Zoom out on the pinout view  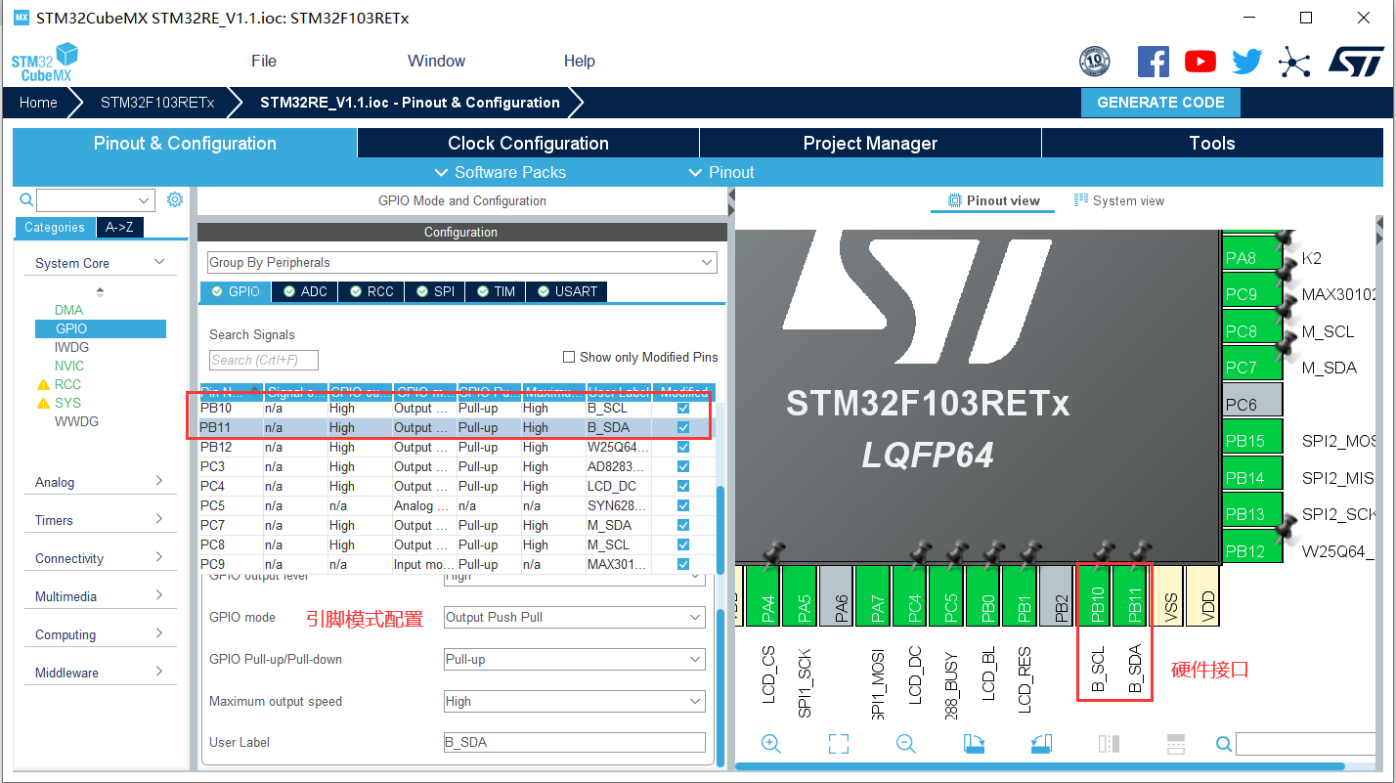click(906, 744)
